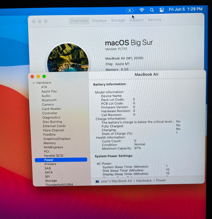Screen dimensions: 212x219
Task: Click Firmware Version row
Action: 118,107
